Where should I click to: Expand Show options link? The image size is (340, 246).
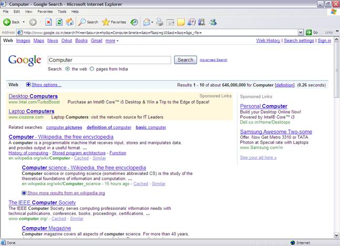pos(46,85)
